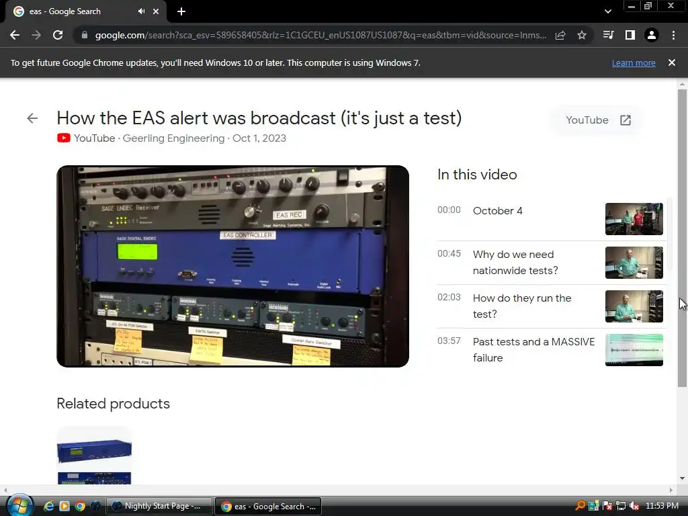The image size is (688, 516).
Task: Click the muted volume tray icon
Action: pyautogui.click(x=634, y=506)
